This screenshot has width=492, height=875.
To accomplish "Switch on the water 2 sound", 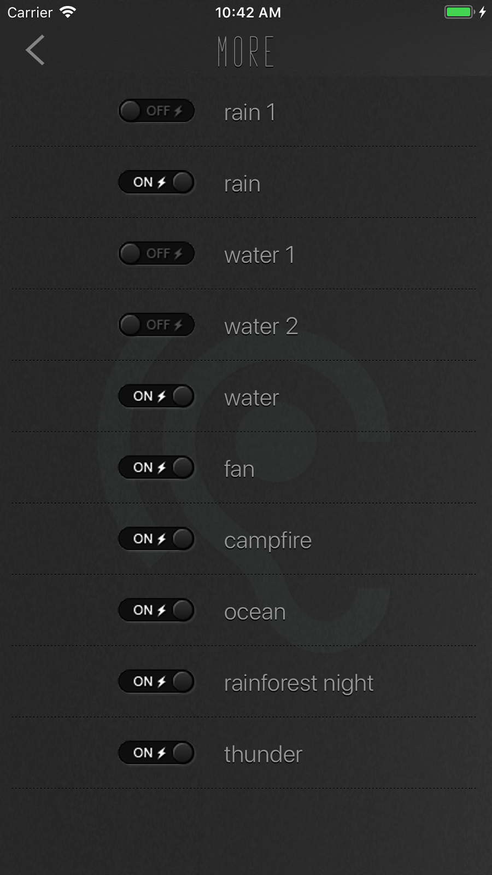I will (x=156, y=325).
